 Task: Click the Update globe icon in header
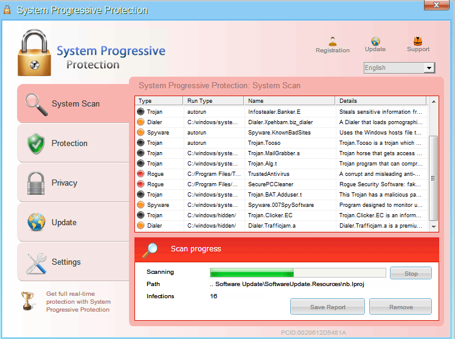click(x=375, y=41)
